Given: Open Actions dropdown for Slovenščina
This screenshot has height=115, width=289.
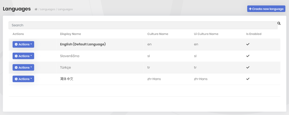Looking at the screenshot, I should pos(23,56).
